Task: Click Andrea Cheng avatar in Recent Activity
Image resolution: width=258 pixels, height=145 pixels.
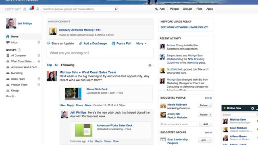Action: pyautogui.click(x=162, y=47)
